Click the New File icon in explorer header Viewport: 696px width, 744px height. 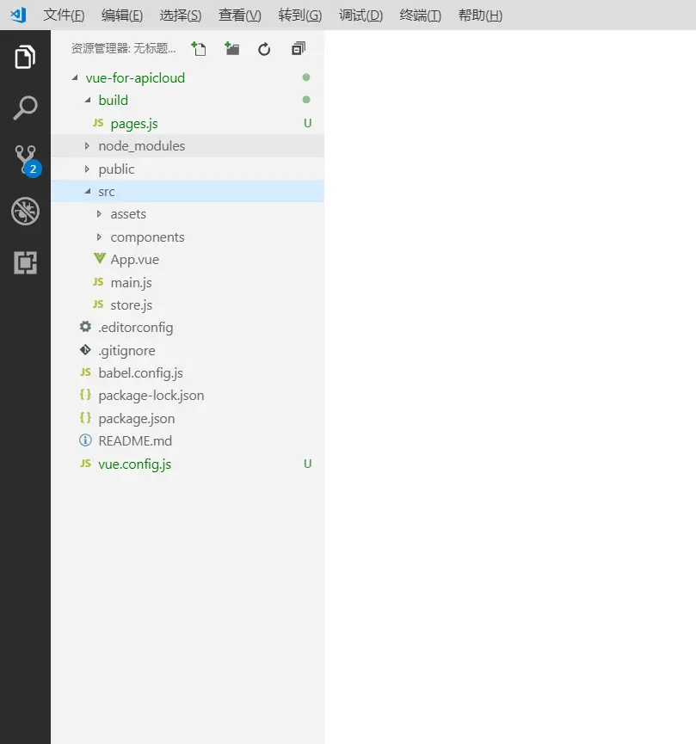[x=199, y=48]
